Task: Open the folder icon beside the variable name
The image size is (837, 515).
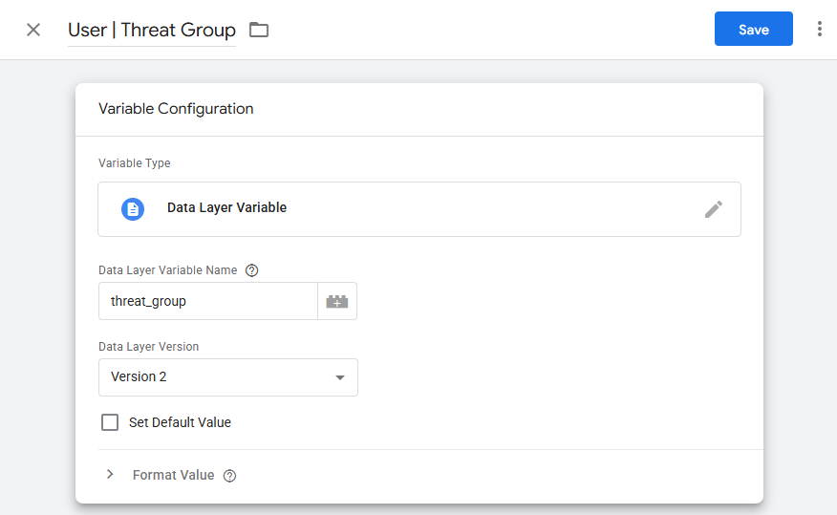Action: point(259,30)
